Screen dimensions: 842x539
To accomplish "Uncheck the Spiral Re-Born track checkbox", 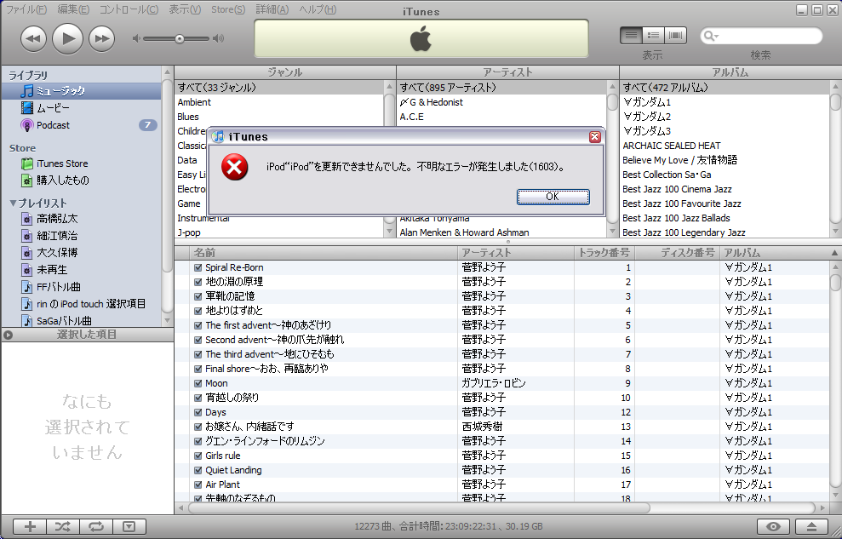I will pos(198,267).
